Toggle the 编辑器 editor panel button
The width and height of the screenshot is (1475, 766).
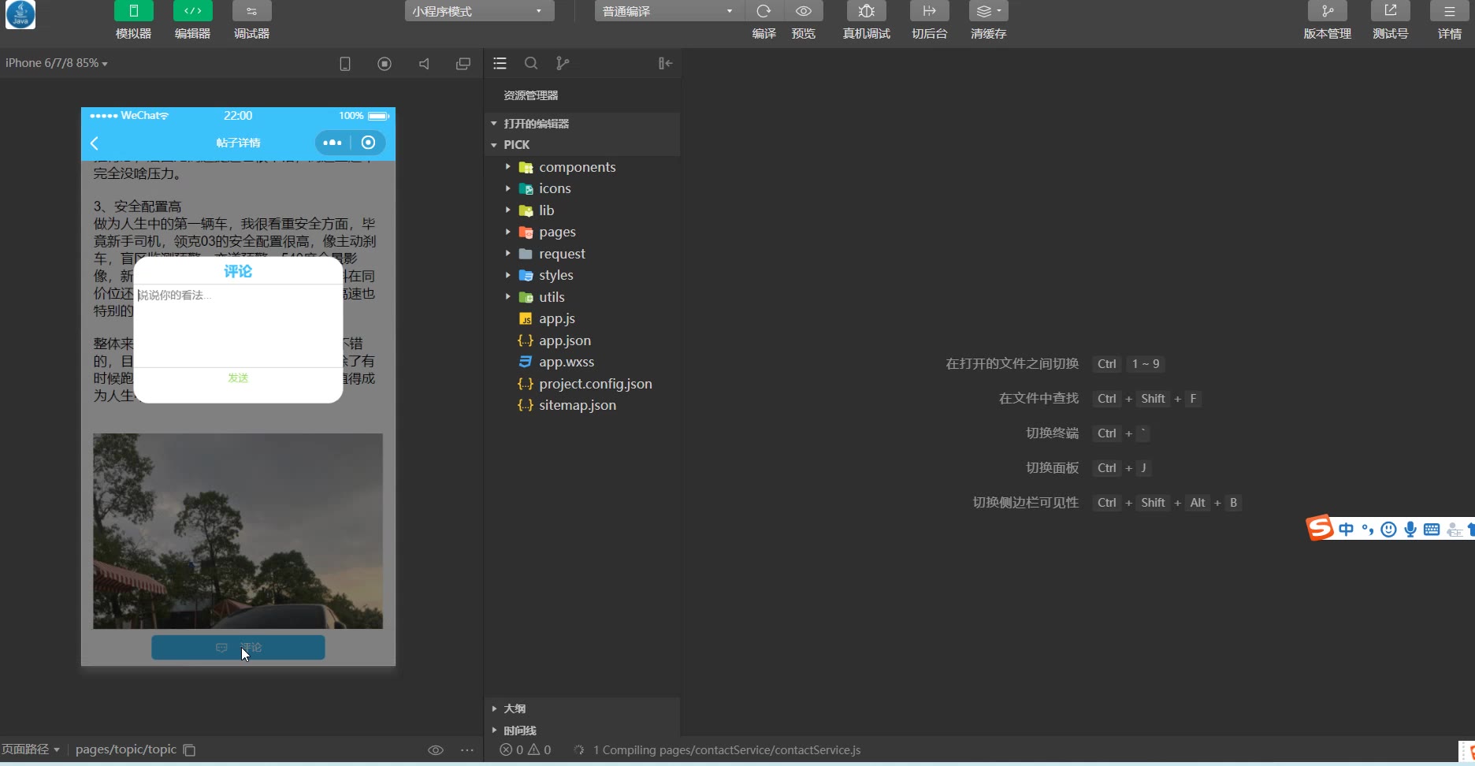(192, 11)
